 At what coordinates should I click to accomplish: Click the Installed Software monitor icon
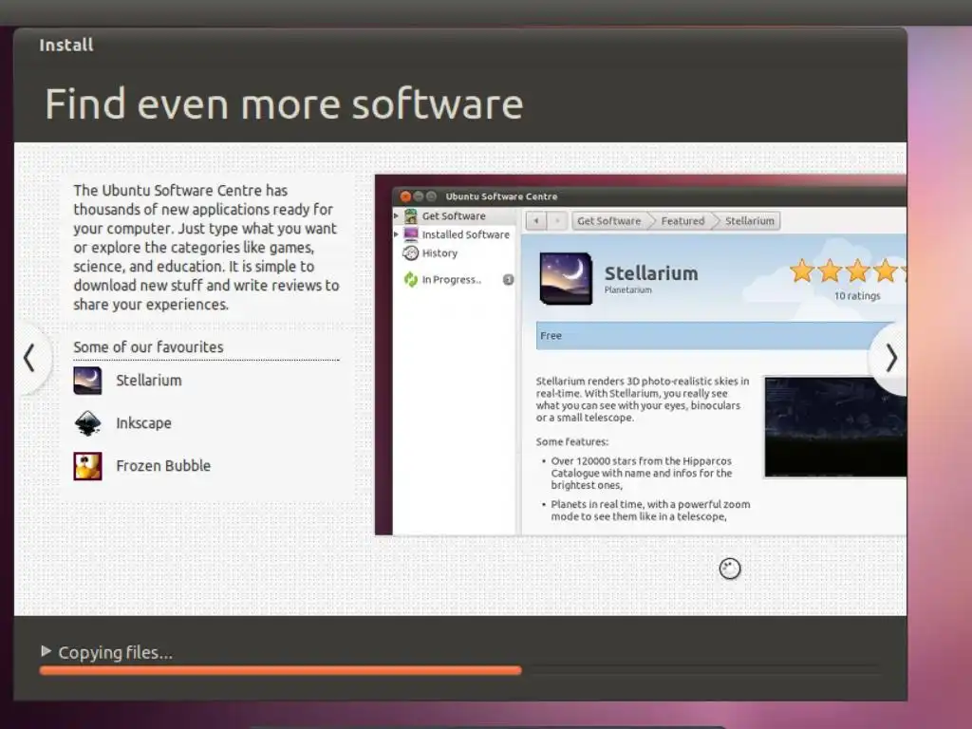[x=410, y=234]
